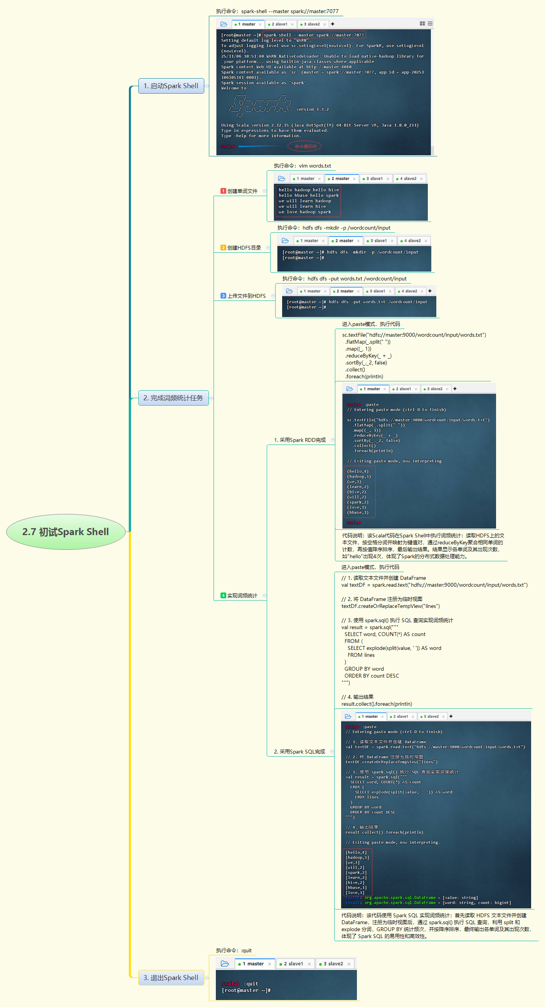Click the red number 1 marker on 创建单词文件
The image size is (545, 1007).
click(224, 191)
